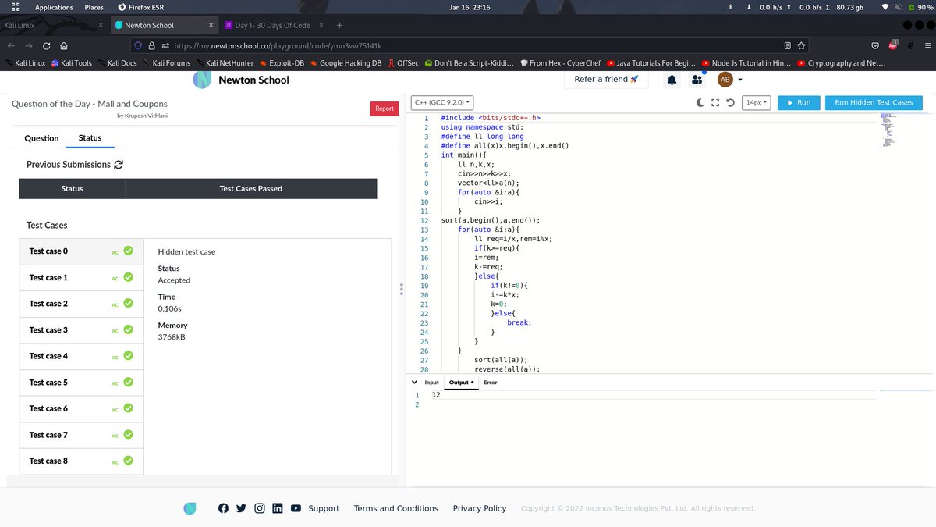This screenshot has width=936, height=527.
Task: Open Newton School Instagram icon
Action: click(260, 508)
